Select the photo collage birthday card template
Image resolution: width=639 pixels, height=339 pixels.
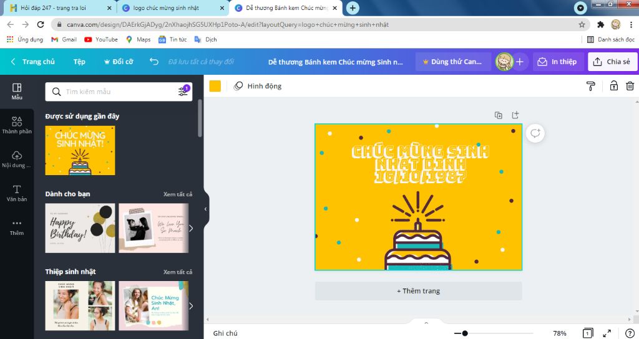pos(80,305)
